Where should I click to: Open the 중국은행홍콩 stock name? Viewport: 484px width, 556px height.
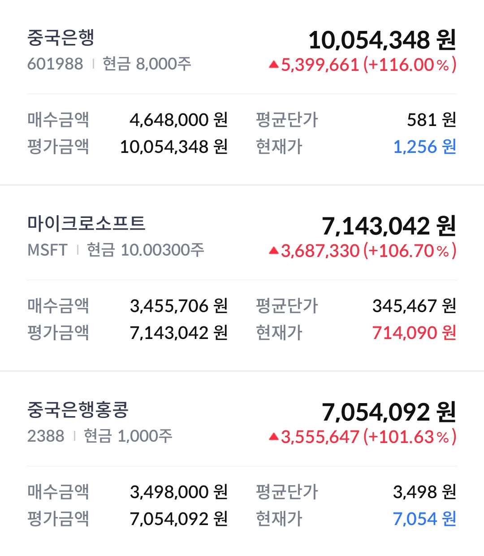tap(78, 409)
